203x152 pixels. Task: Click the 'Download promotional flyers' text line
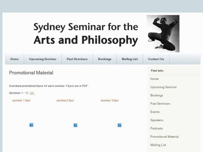(x=49, y=86)
